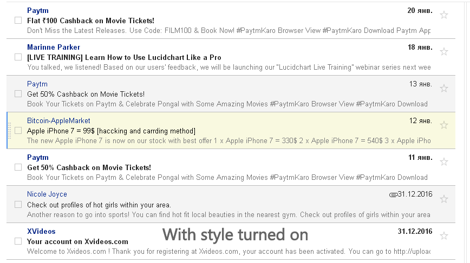The height and width of the screenshot is (263, 470).
Task: Click sender Paytm on 13 янв. email
Action: coord(37,84)
